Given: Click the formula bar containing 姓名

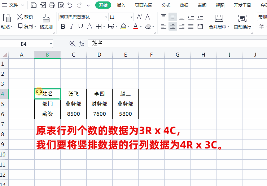Looking at the screenshot, I should (177, 44).
